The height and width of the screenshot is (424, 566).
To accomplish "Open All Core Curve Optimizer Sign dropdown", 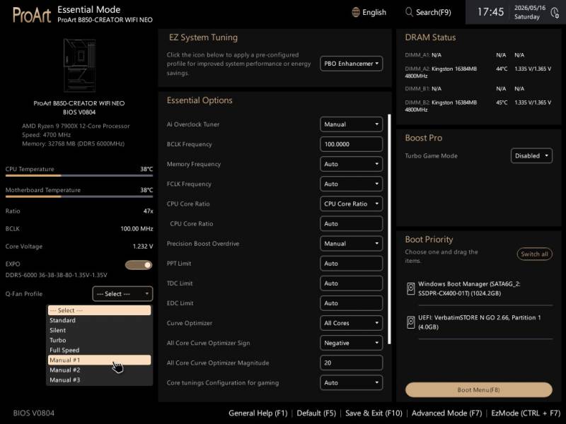I will tap(351, 343).
